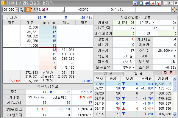Image resolution: width=178 pixels, height=118 pixels.
Task: Click the volume value 2,546,106 in info panel
Action: pyautogui.click(x=124, y=23)
